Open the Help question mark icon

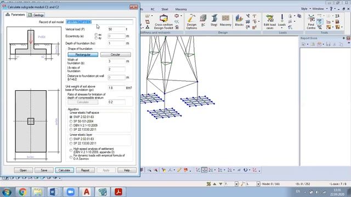point(331,9)
